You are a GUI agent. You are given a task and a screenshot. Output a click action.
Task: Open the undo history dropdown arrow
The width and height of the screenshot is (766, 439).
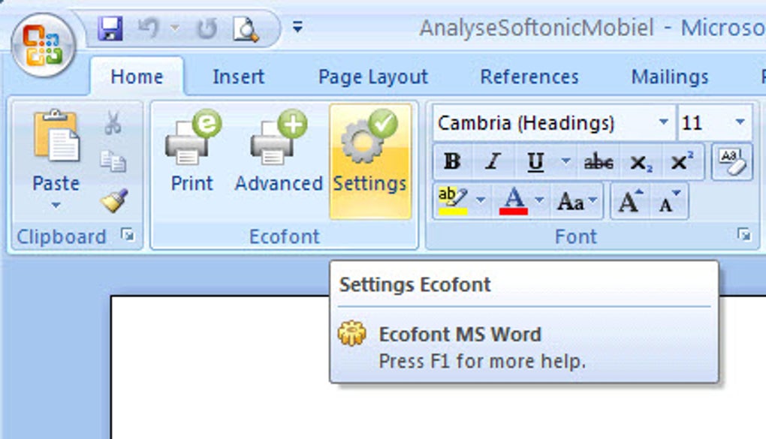click(x=174, y=29)
